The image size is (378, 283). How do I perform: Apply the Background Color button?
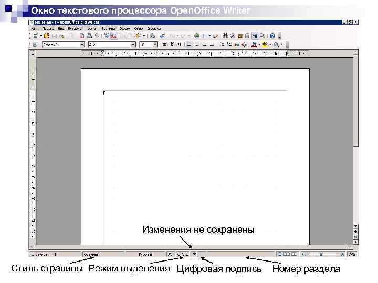point(276,45)
